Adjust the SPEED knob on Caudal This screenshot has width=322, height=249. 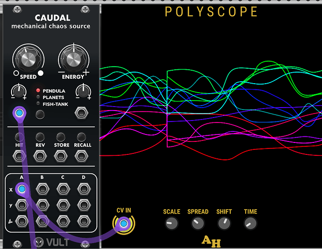point(28,59)
